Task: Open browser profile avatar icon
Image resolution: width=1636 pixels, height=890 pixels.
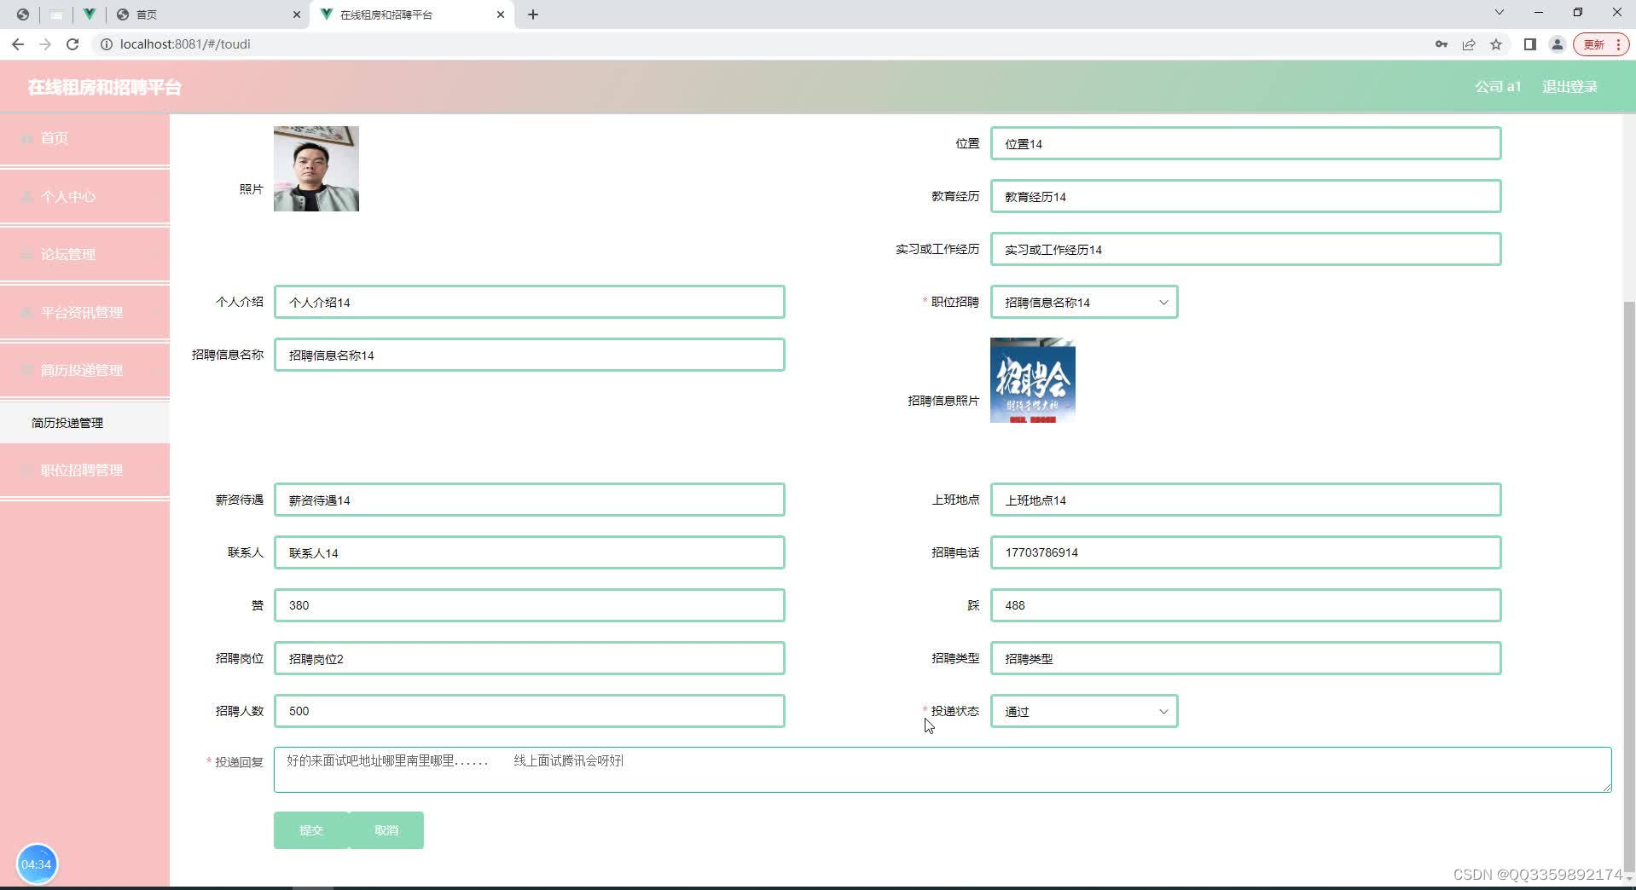Action: [1558, 44]
